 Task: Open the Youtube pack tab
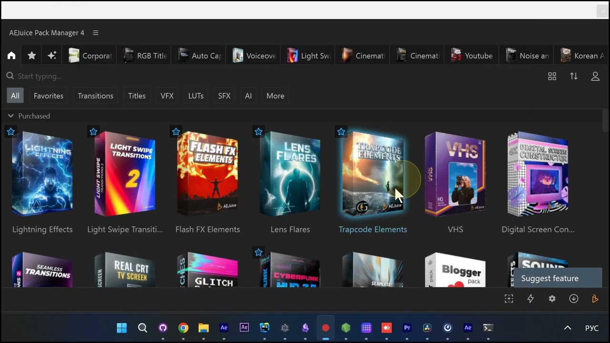[x=472, y=56]
